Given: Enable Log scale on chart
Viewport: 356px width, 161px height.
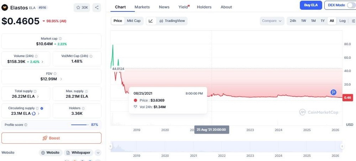Looking at the screenshot, I should (x=342, y=21).
